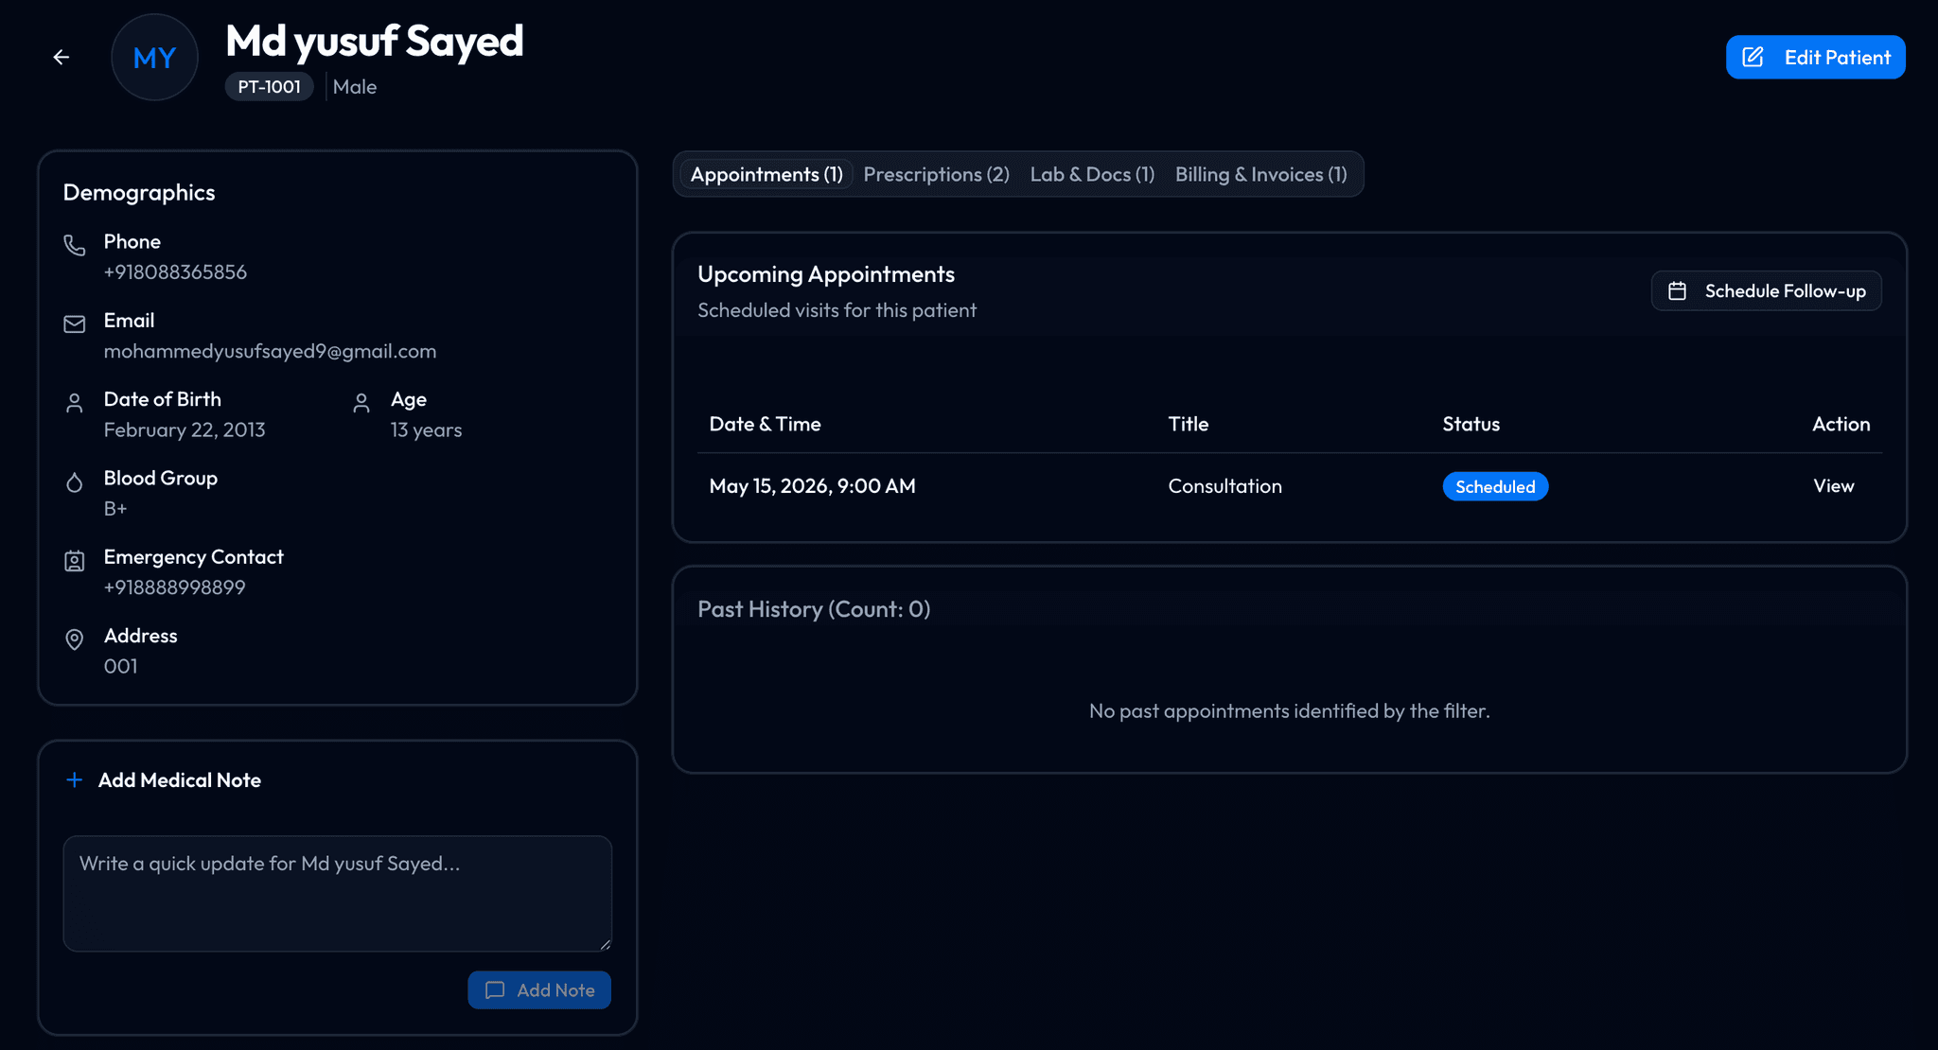The image size is (1938, 1050).
Task: Click email mohammedyusufsayed9@gmail.com
Action: 270,352
